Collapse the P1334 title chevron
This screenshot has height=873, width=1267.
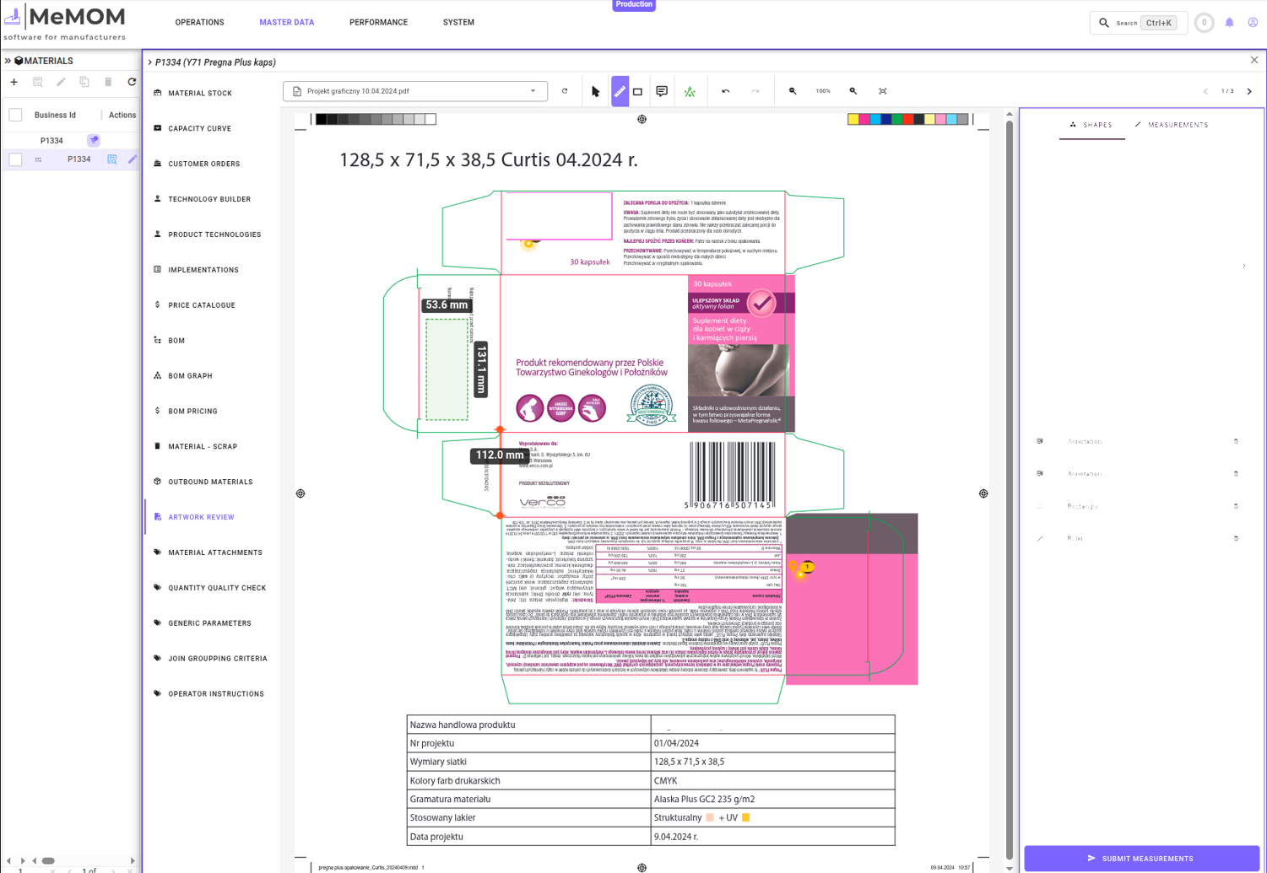(x=150, y=62)
